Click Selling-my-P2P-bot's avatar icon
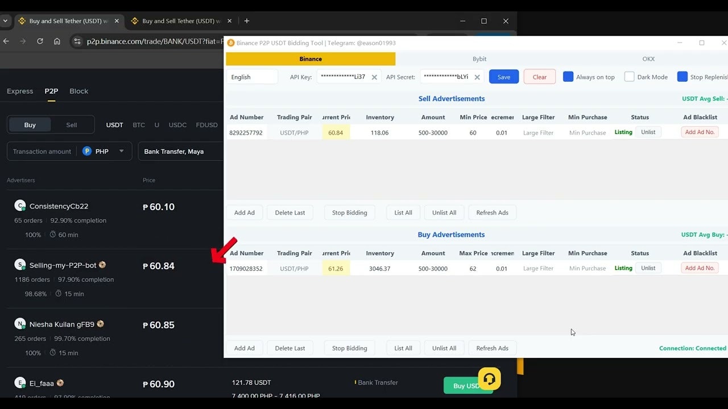The image size is (728, 409). (x=20, y=265)
